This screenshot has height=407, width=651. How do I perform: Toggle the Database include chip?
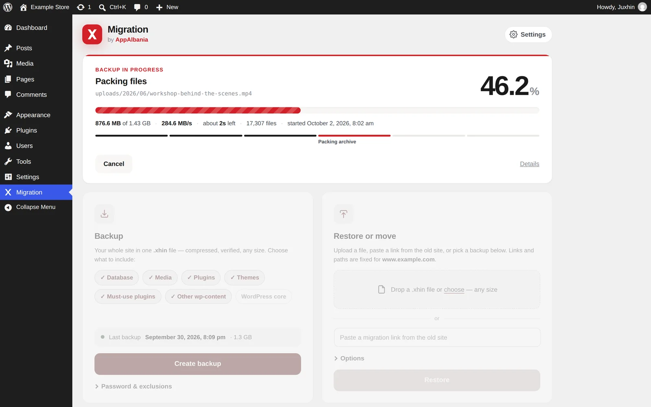(117, 278)
